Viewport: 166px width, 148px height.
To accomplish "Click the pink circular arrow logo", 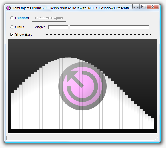I will pos(82,86).
